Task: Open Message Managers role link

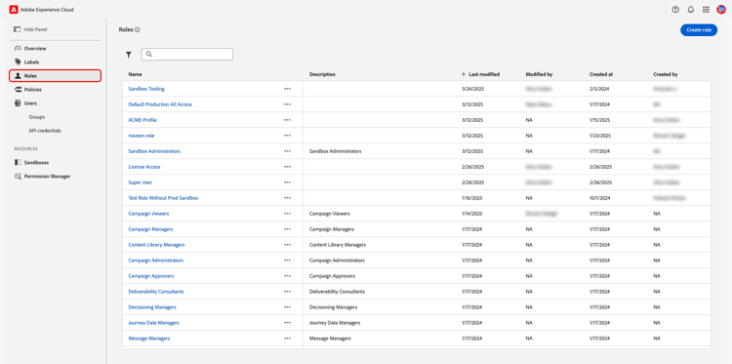Action: [x=149, y=339]
